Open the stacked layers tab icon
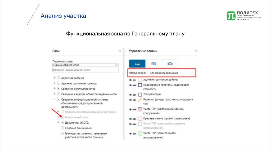Image resolution: width=271 pixels, height=152 pixels. [x=170, y=64]
